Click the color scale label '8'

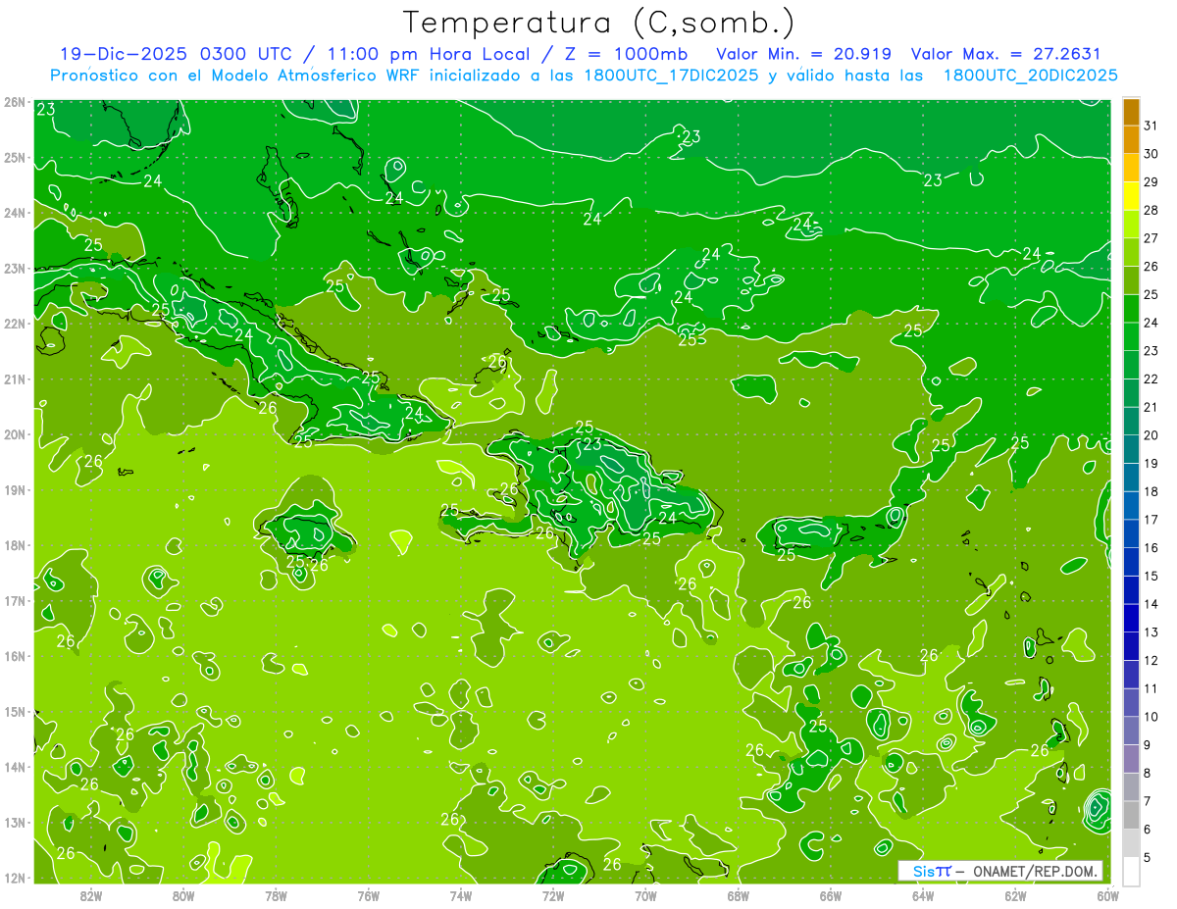1148,773
